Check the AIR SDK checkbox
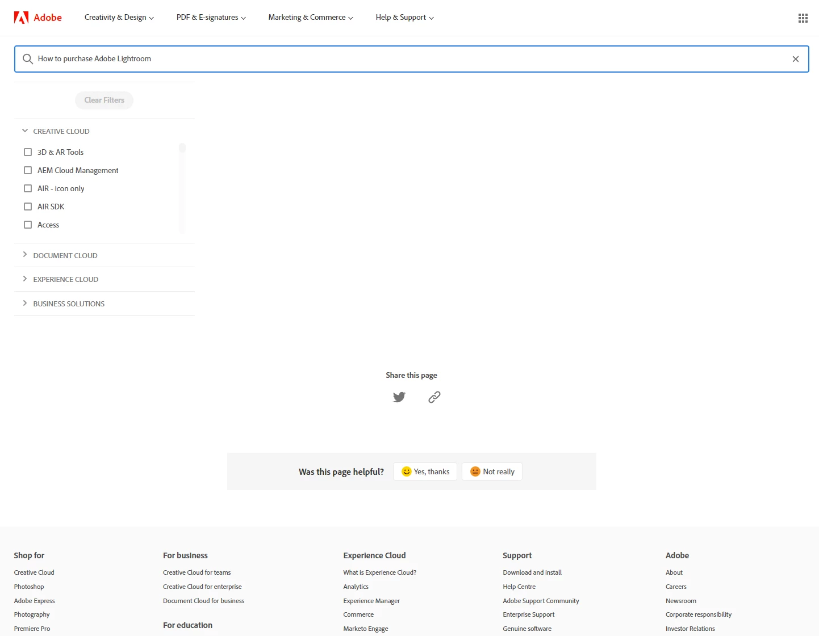 point(28,207)
